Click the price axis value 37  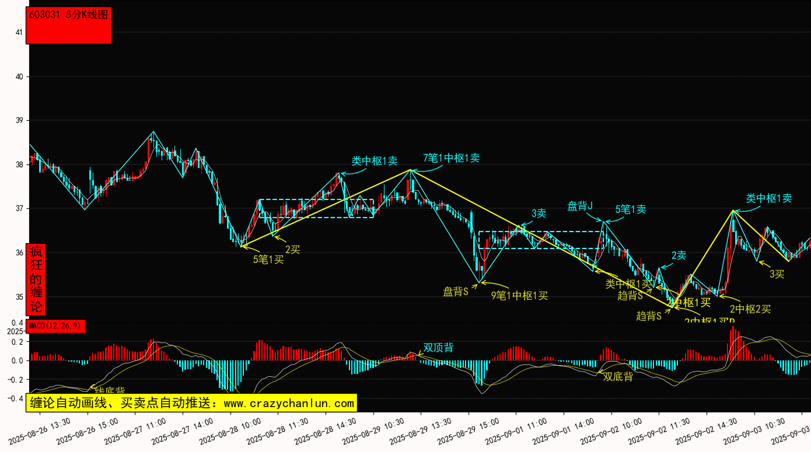pos(19,209)
